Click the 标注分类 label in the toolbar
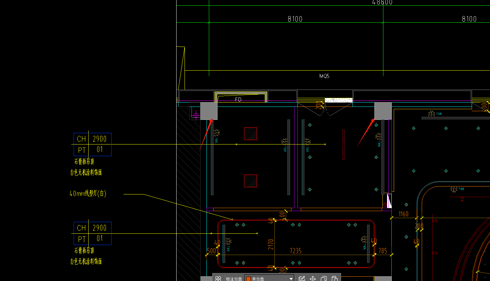490x281 pixels. [x=234, y=279]
